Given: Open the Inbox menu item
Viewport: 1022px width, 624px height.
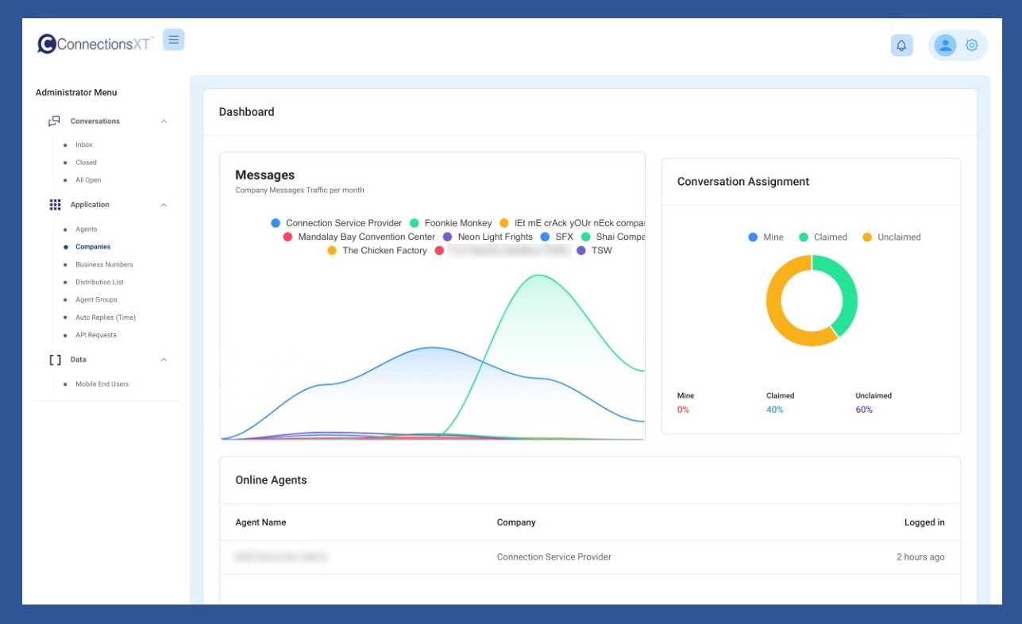Looking at the screenshot, I should (x=84, y=144).
